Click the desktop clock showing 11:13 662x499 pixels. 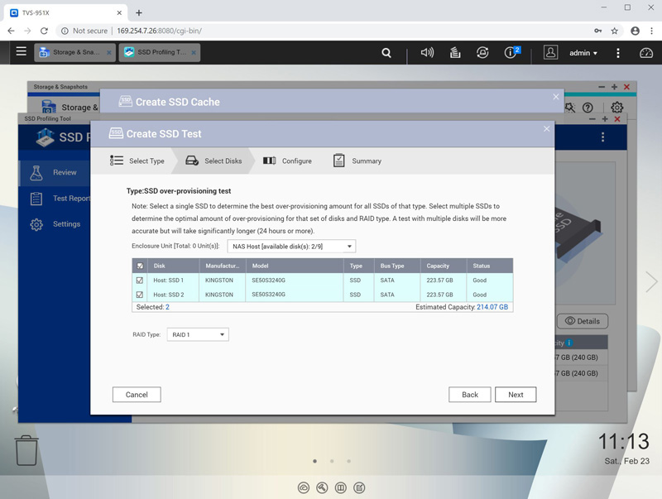624,442
